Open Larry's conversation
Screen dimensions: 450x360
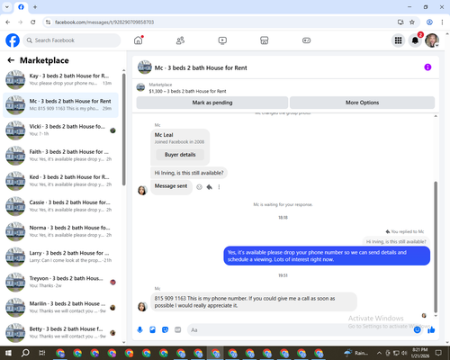[x=60, y=256]
